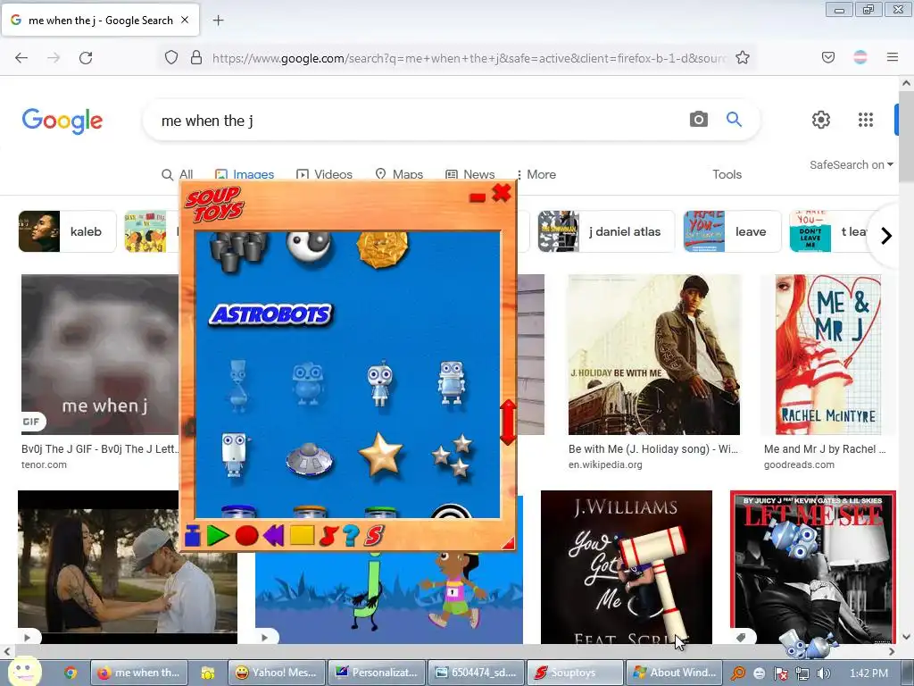Open Me and Mr J by Rachel link
The image size is (914, 686).
tap(825, 449)
